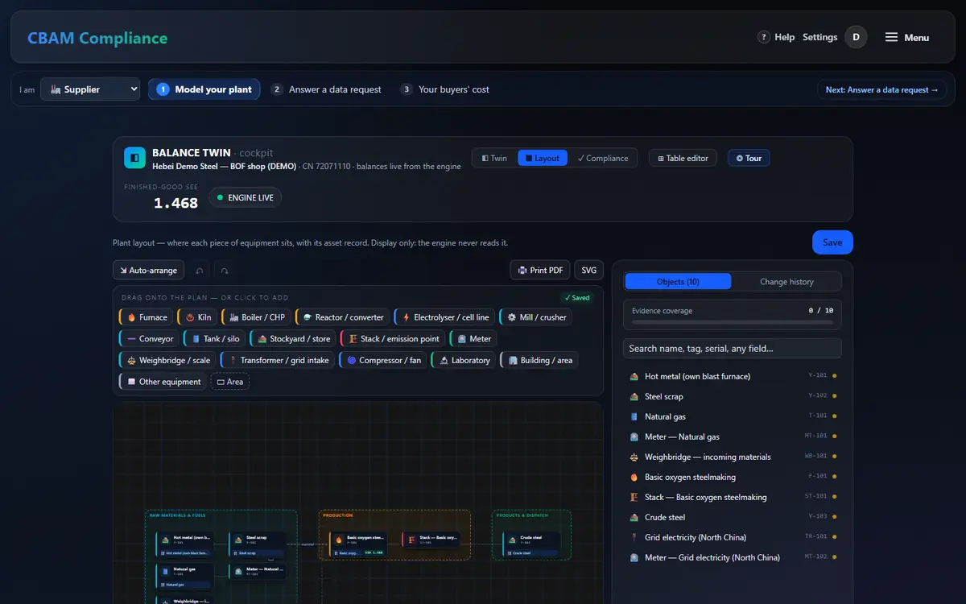The width and height of the screenshot is (966, 604).
Task: Open the user avatar D
Action: (x=856, y=37)
